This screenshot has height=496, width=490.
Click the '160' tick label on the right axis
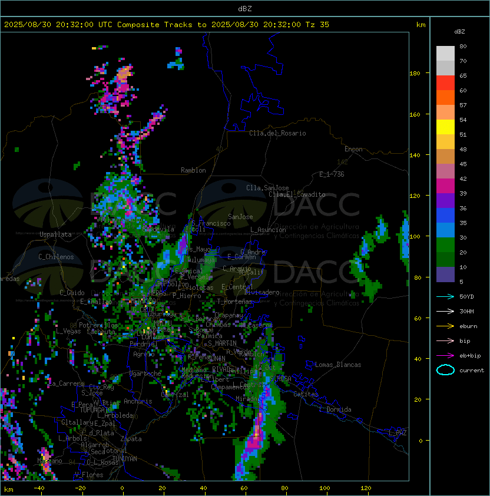pos(415,114)
